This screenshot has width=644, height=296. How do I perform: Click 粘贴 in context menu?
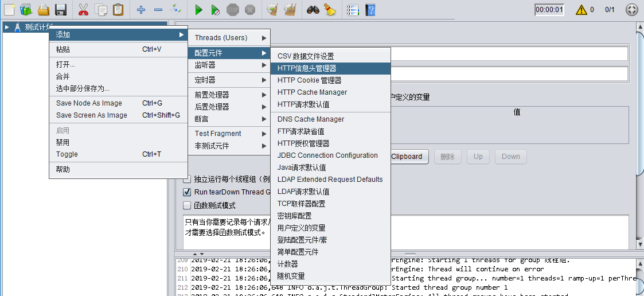pos(118,50)
